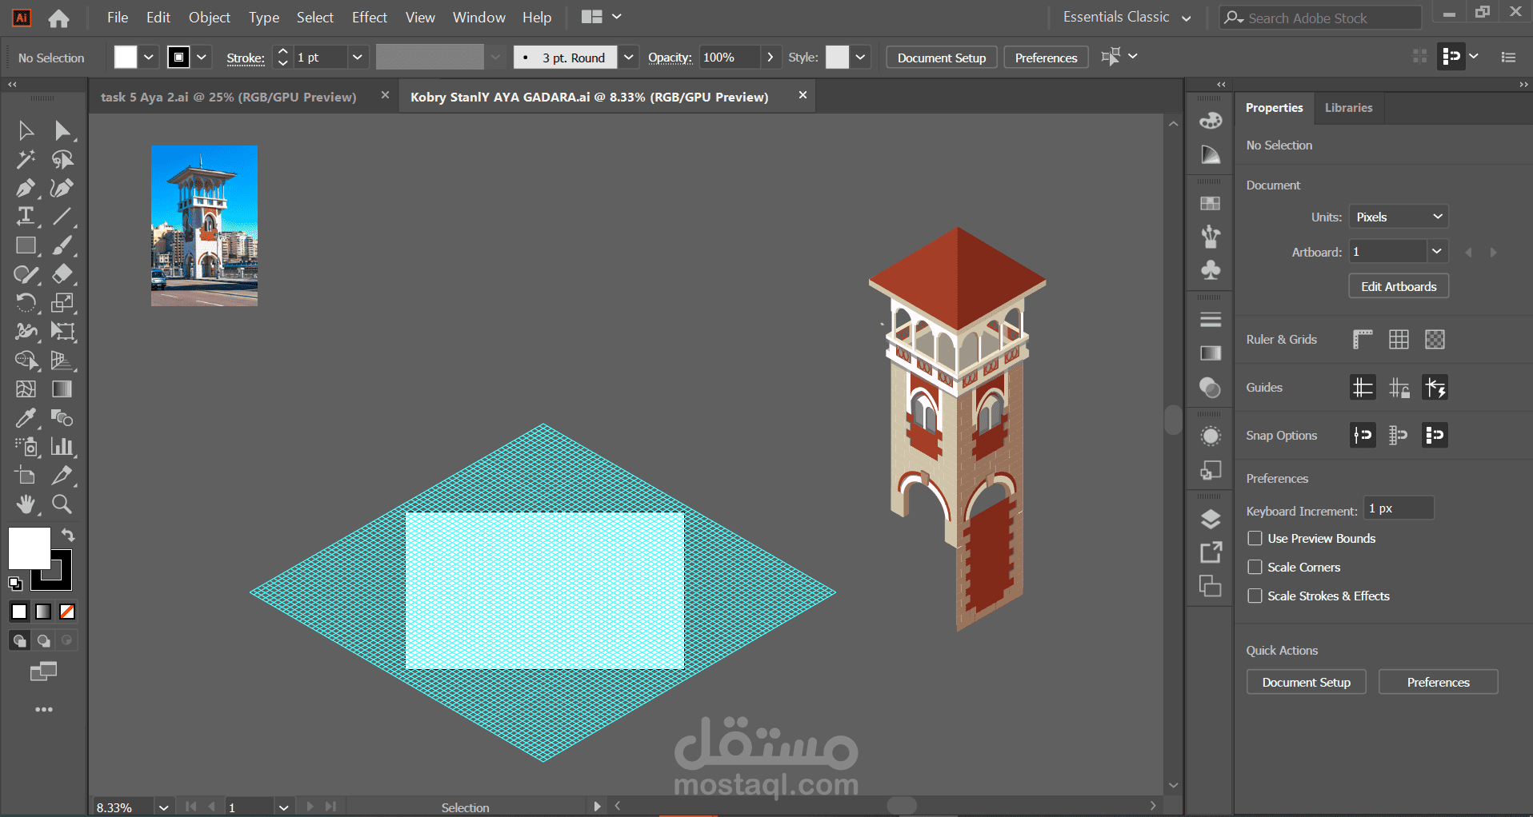The width and height of the screenshot is (1533, 817).
Task: Select the Selection tool arrow
Action: 26,130
